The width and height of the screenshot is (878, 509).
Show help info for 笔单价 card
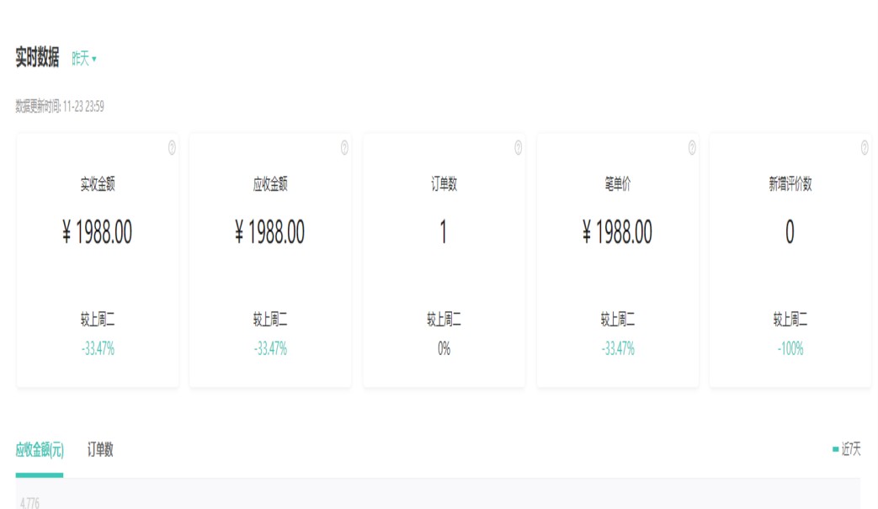[x=692, y=147]
